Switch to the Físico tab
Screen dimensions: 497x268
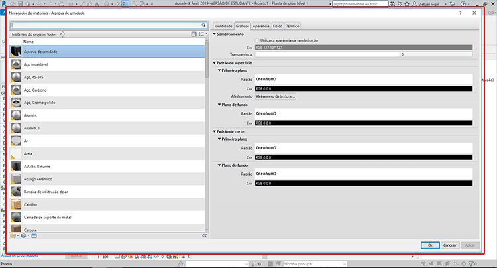coord(278,26)
